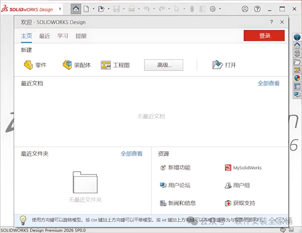
Task: Click the 打开 open folder icon
Action: click(x=218, y=65)
